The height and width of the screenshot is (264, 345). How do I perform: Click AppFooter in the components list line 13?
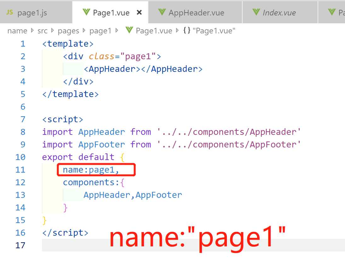(x=159, y=195)
